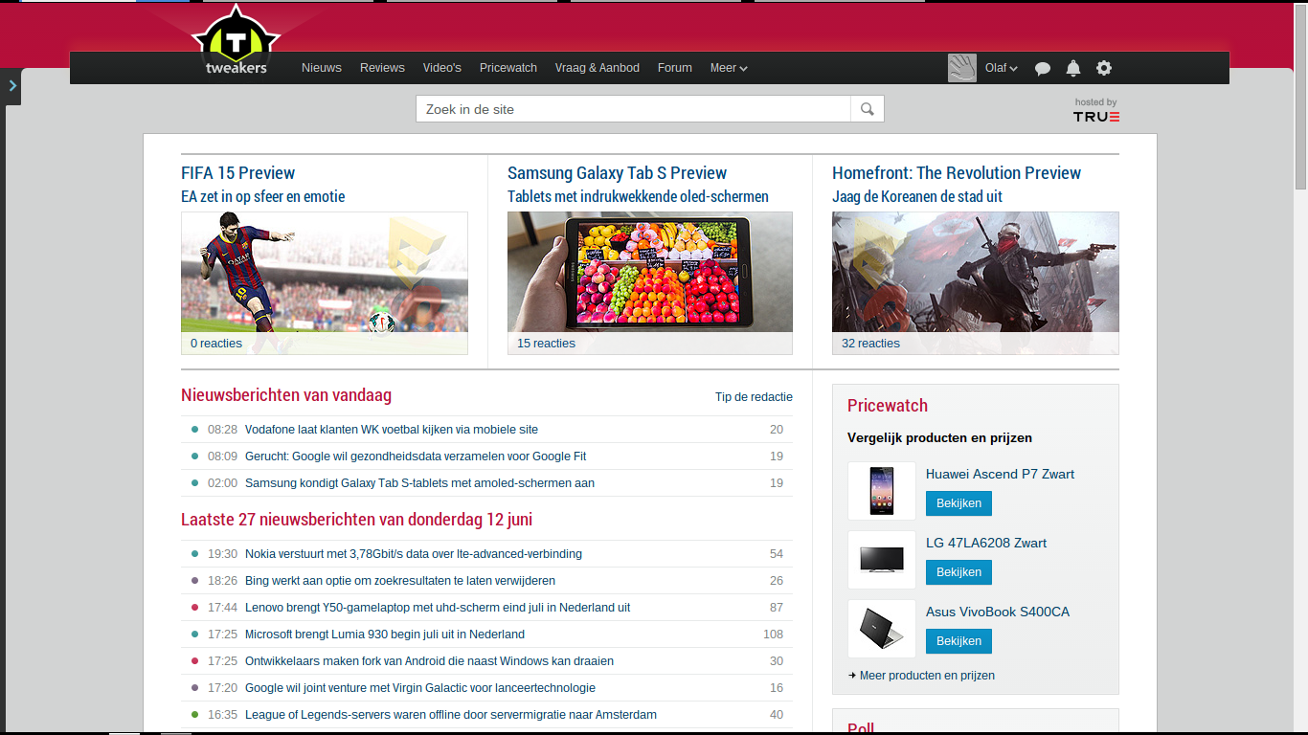Open the Android fork naast Windows article
Screen dimensions: 1308x735
click(x=429, y=661)
